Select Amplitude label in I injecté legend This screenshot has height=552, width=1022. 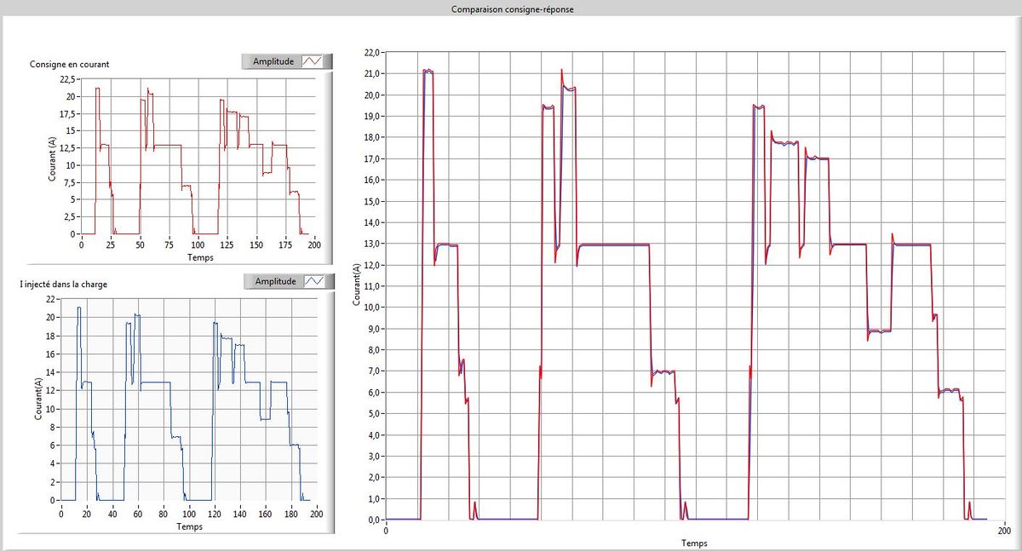click(x=273, y=281)
